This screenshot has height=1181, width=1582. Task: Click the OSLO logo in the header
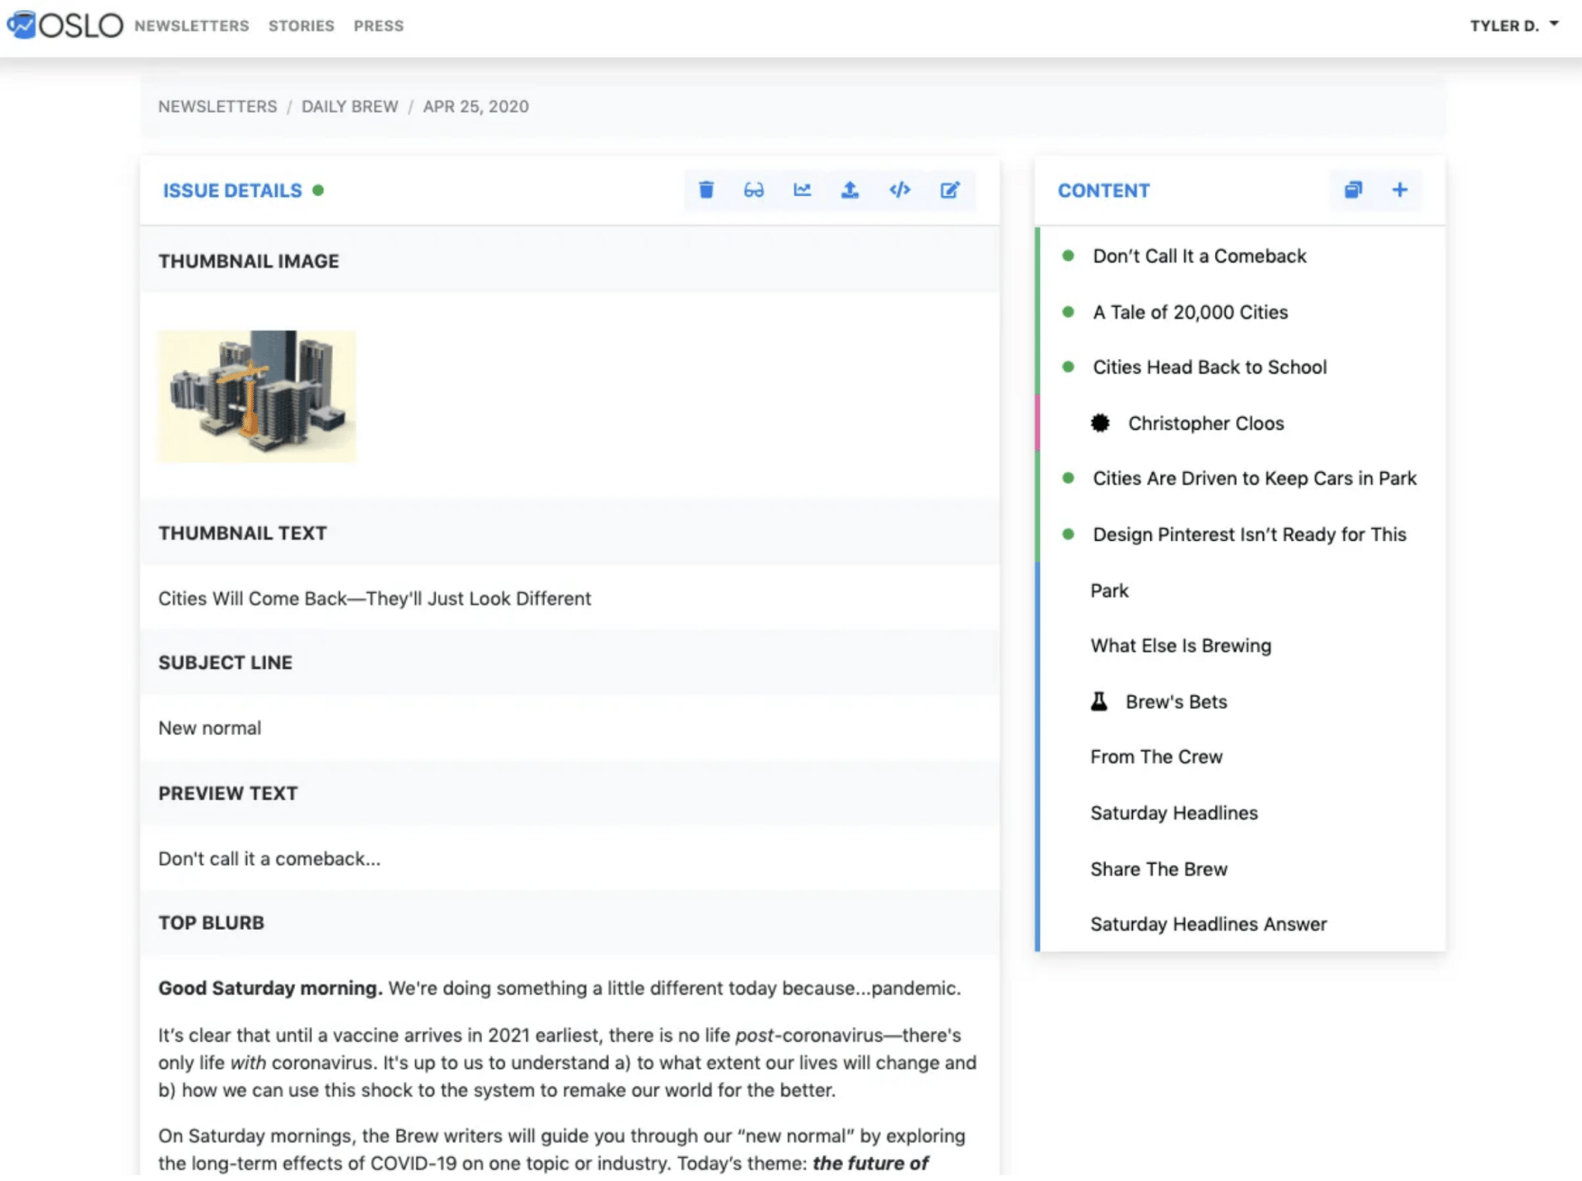tap(65, 25)
